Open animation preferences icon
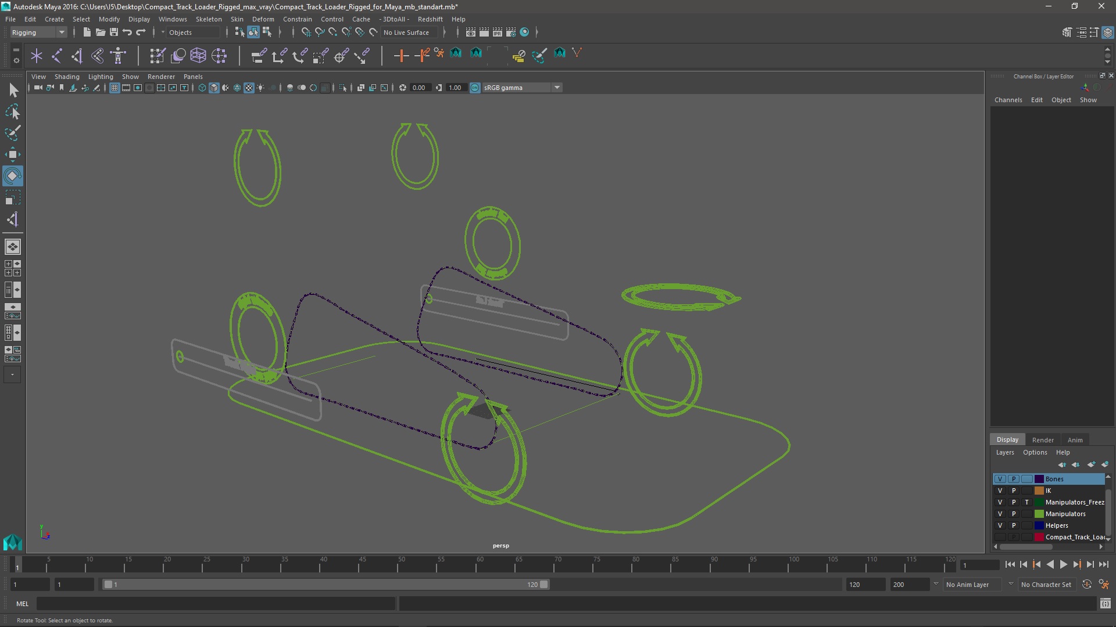Viewport: 1116px width, 627px height. [1103, 585]
